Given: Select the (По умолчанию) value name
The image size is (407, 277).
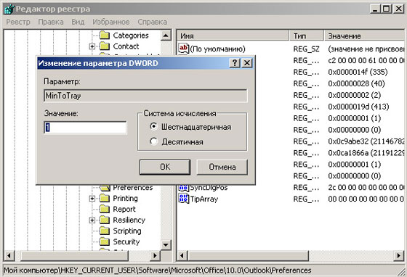Looking at the screenshot, I should (x=218, y=49).
